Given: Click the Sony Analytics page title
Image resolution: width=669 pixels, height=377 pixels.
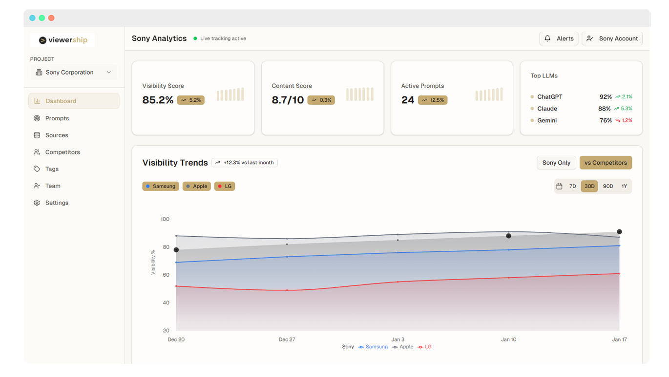Looking at the screenshot, I should point(159,38).
